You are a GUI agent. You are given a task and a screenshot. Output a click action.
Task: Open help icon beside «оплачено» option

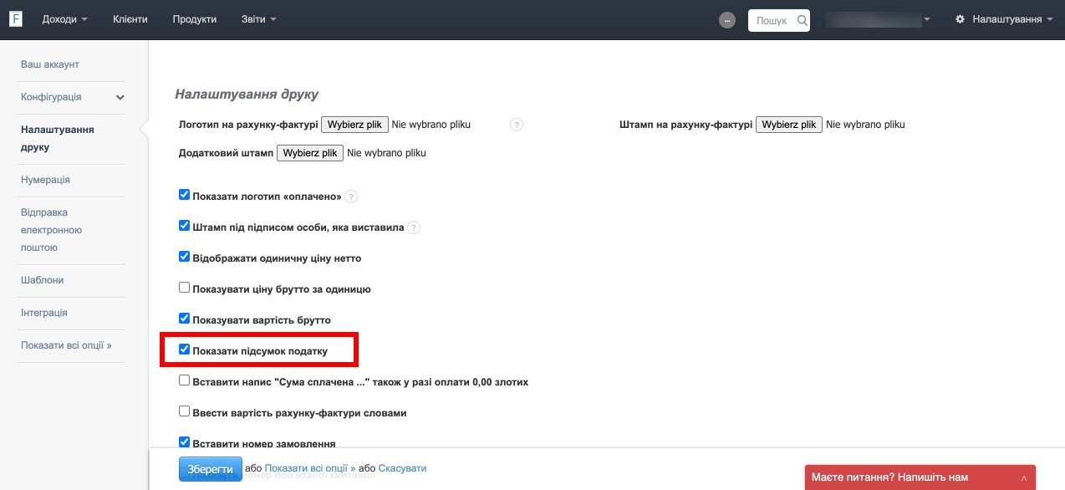pos(351,197)
